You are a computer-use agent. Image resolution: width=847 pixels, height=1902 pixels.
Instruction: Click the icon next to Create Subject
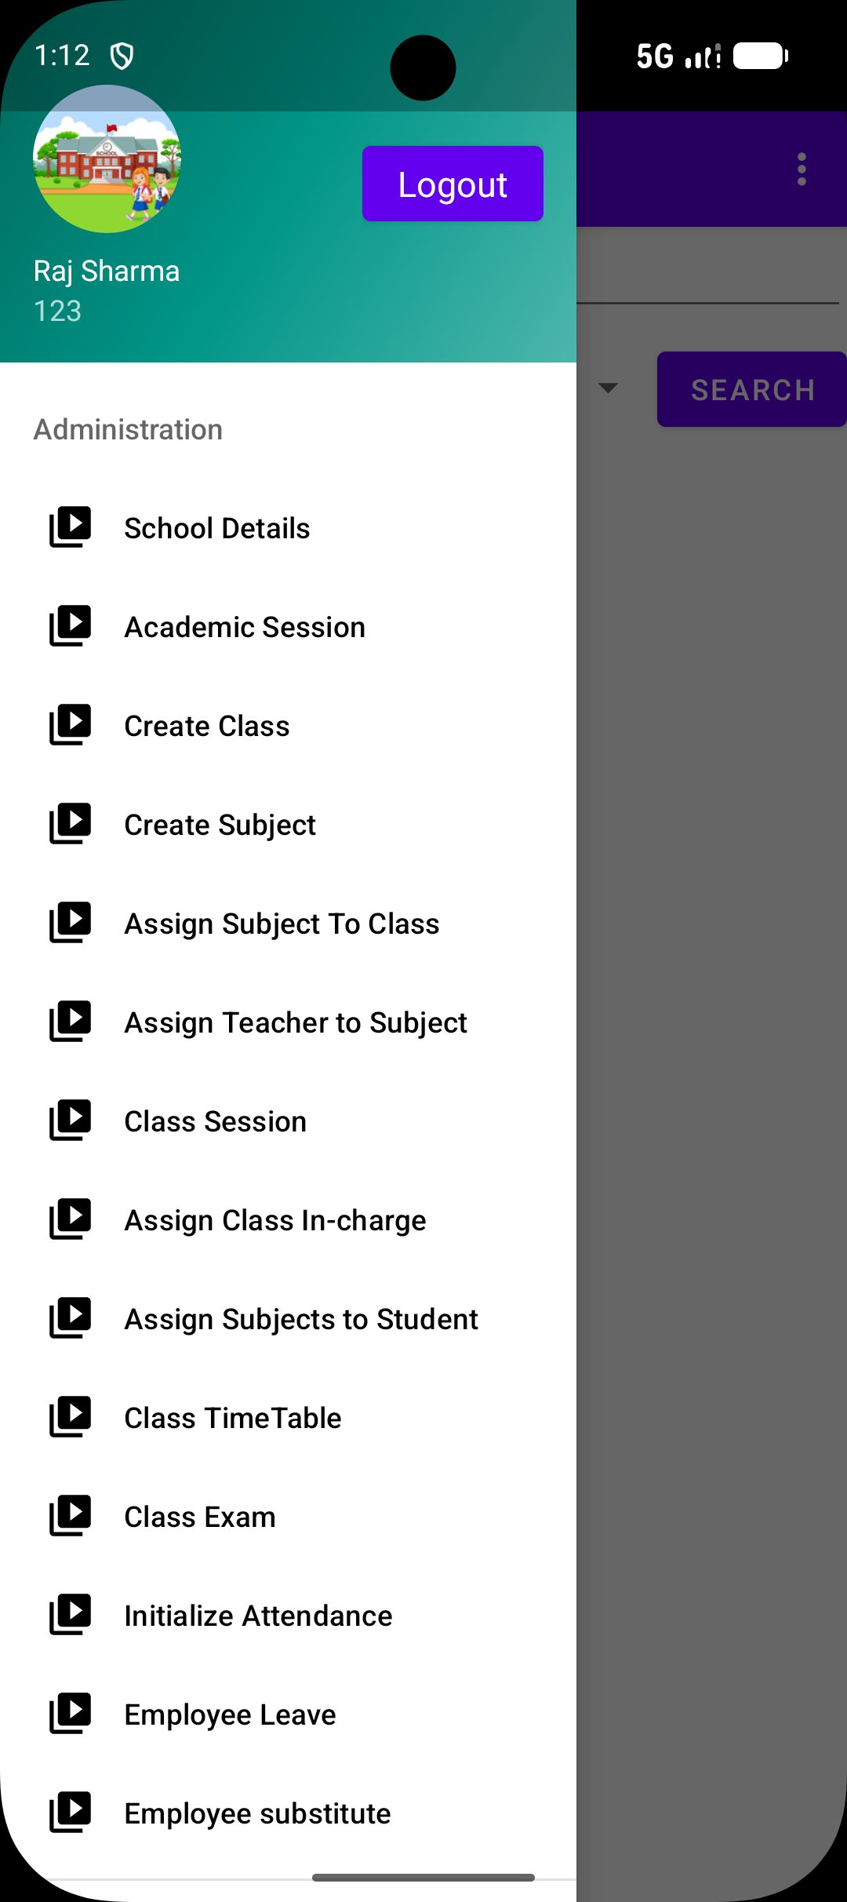point(71,824)
